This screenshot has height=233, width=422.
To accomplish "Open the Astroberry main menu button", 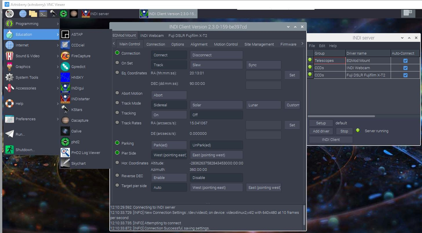I will coord(10,13).
